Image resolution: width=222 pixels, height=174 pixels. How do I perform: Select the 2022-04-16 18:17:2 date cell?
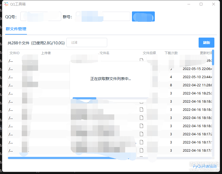coord(197,134)
